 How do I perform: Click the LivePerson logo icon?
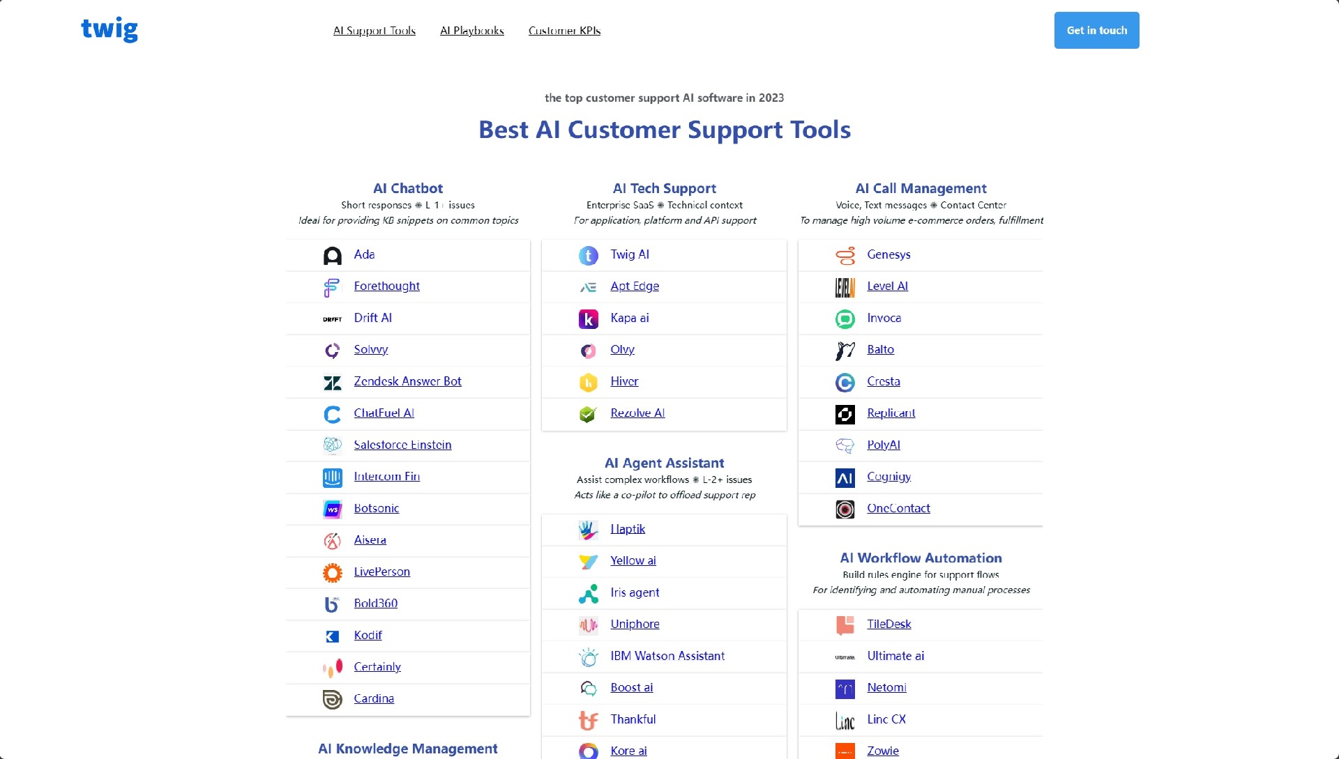[x=333, y=573]
